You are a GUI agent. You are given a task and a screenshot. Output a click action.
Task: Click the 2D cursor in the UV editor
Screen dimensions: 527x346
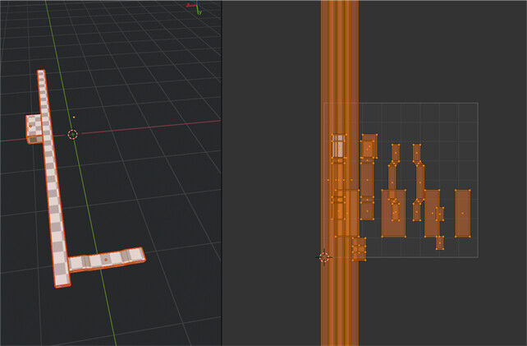pos(324,257)
